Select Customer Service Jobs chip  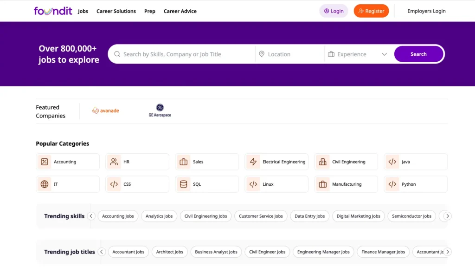[x=261, y=216]
